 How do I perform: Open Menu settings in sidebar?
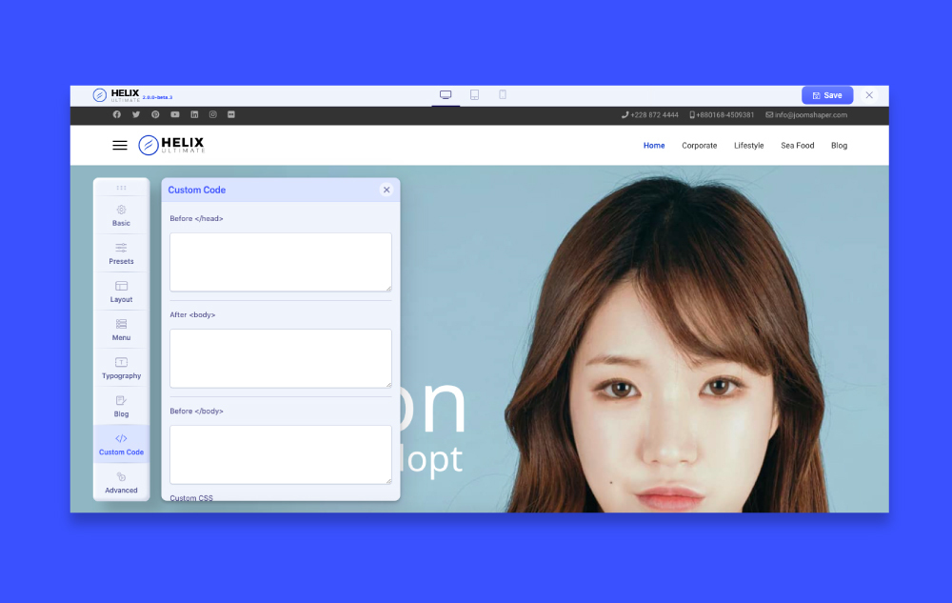(122, 331)
